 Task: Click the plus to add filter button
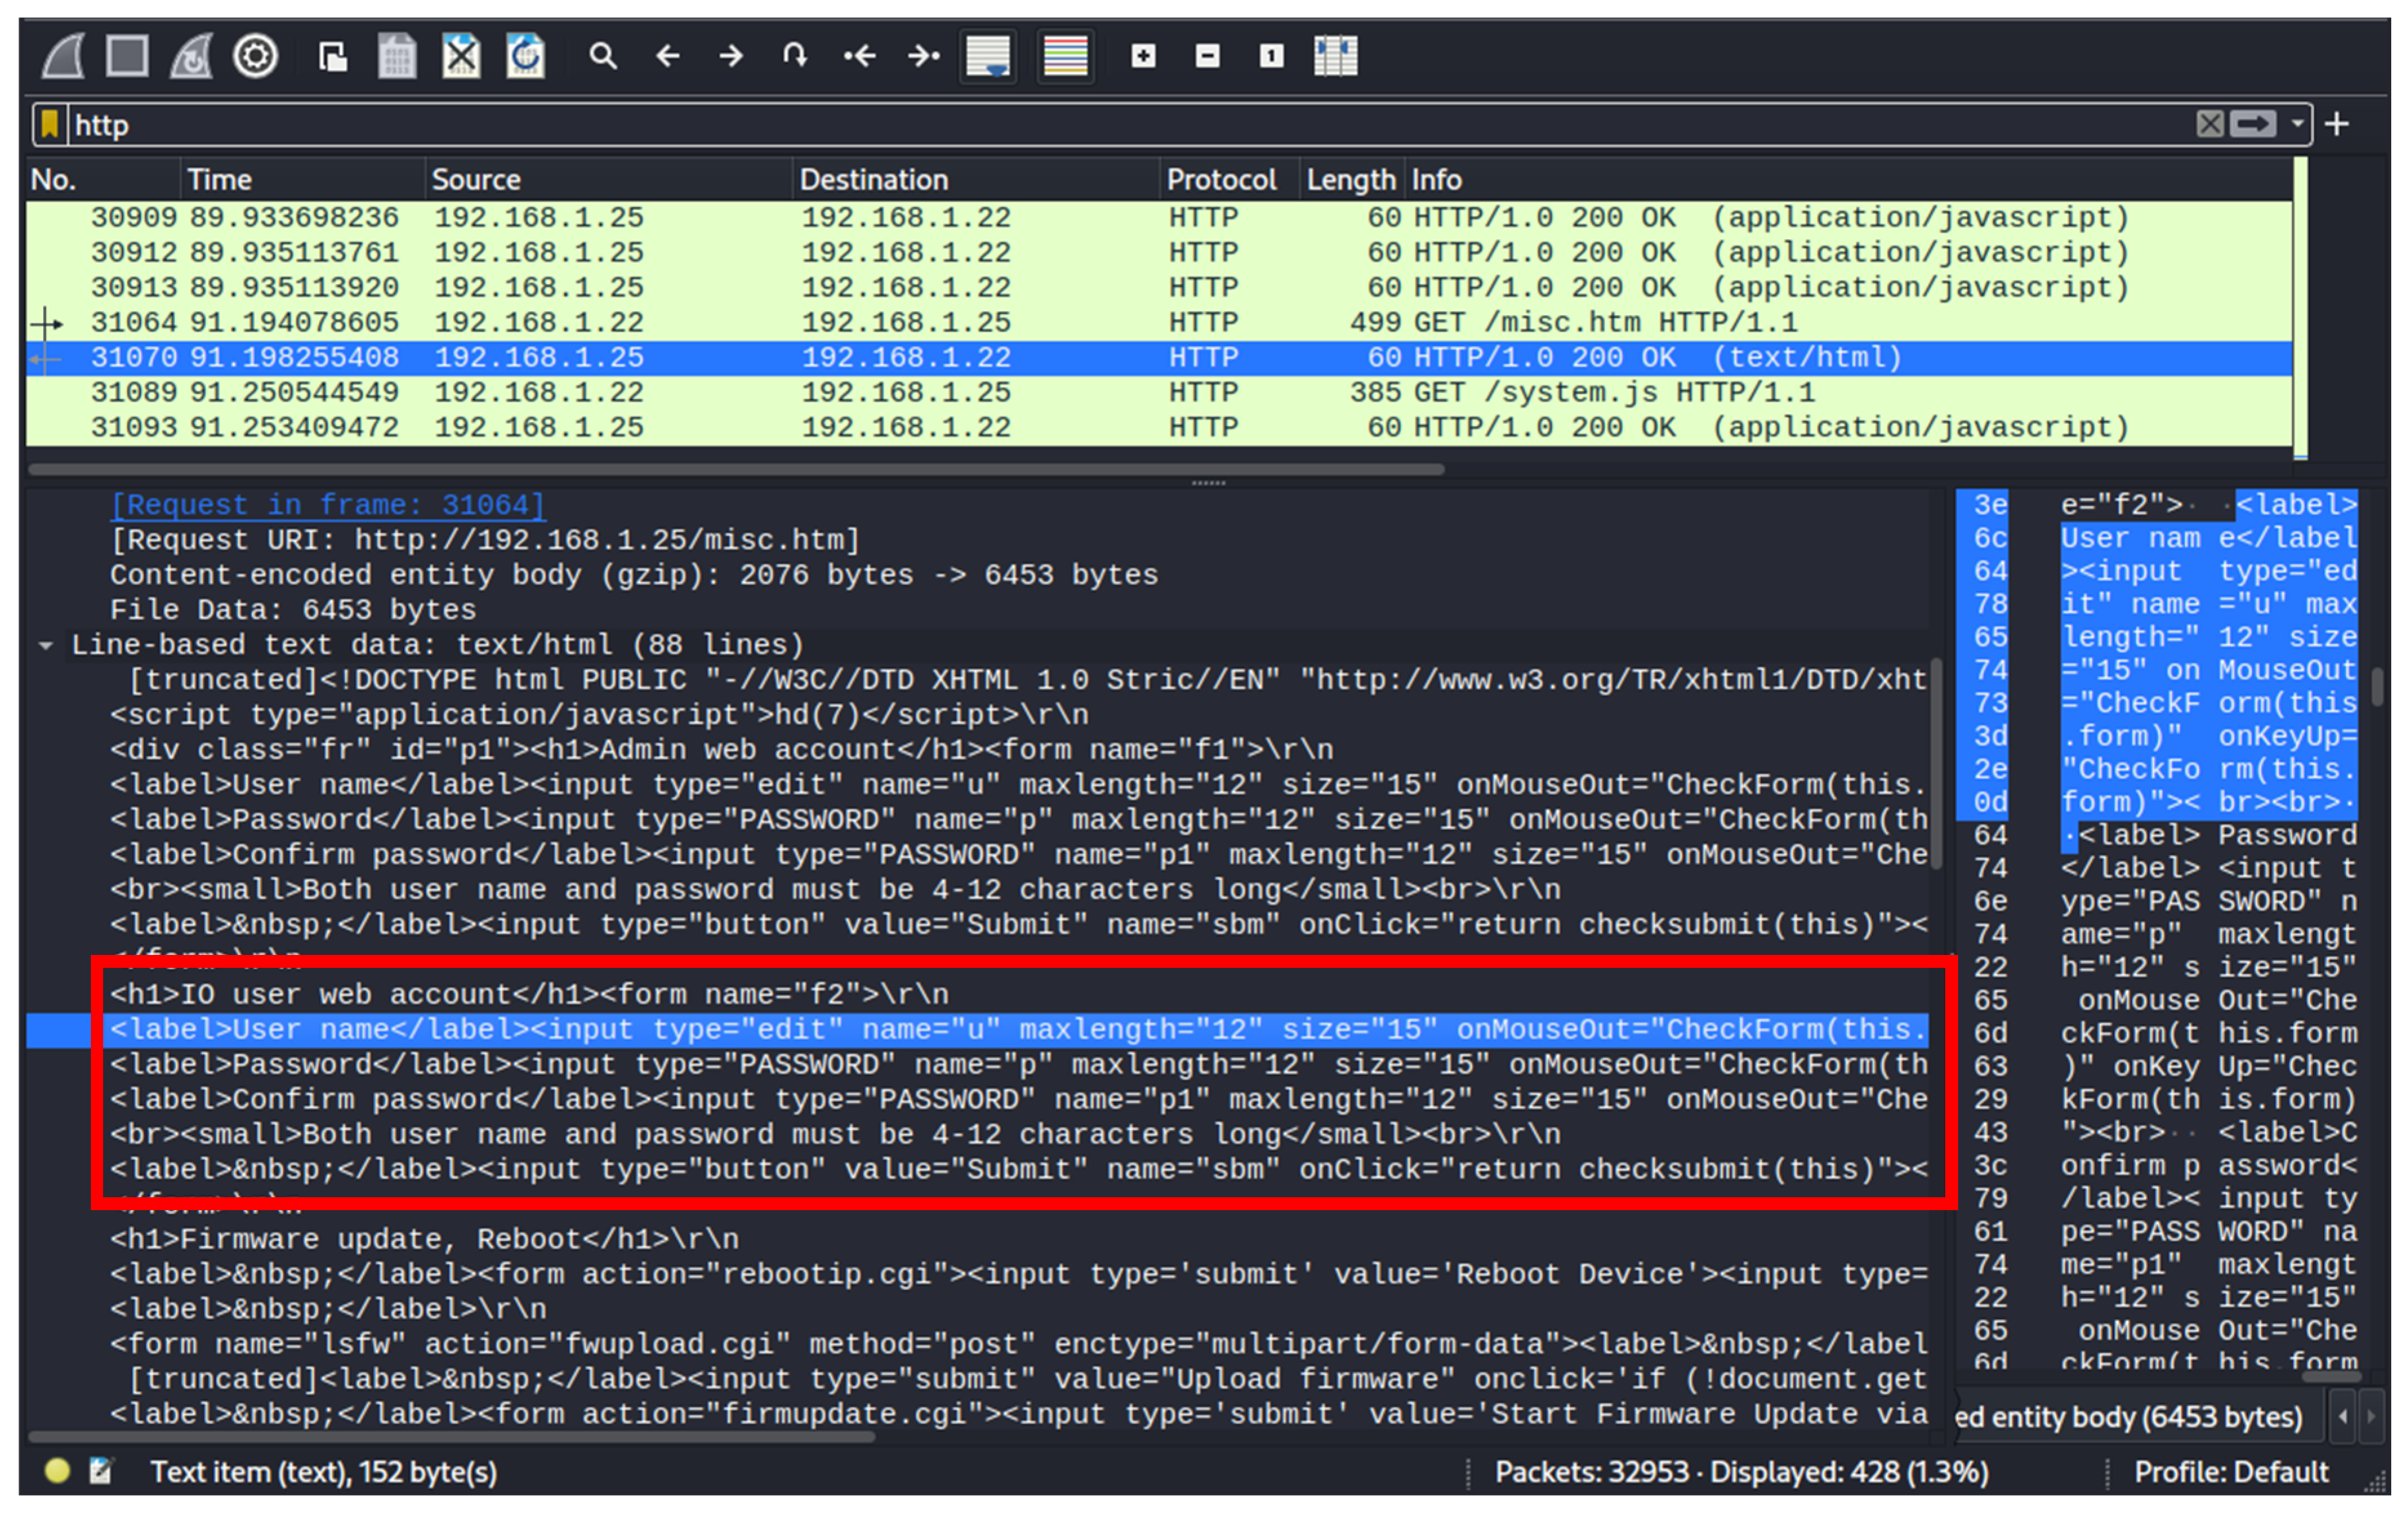pos(2337,125)
